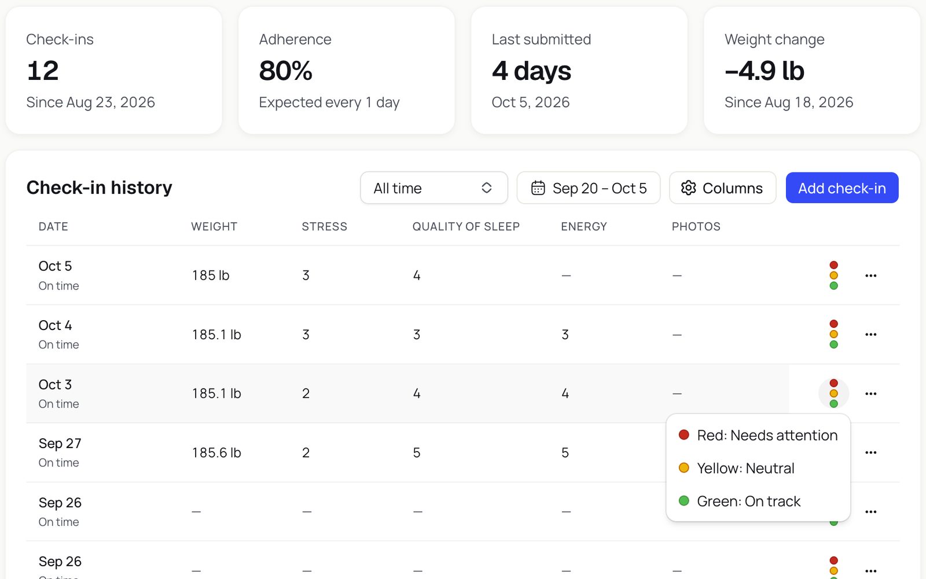Click the PHOTOS column header
Viewport: 926px width, 579px height.
click(696, 227)
